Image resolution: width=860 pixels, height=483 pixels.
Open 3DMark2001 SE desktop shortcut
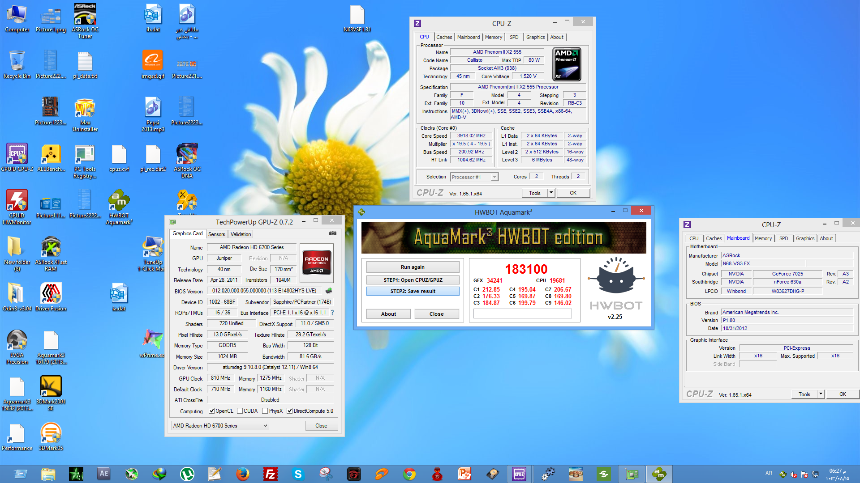[51, 393]
